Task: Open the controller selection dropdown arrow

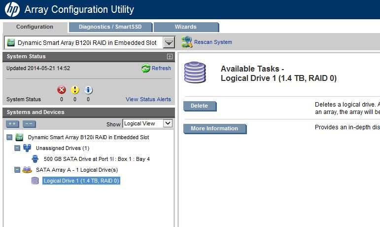Action: pyautogui.click(x=169, y=42)
